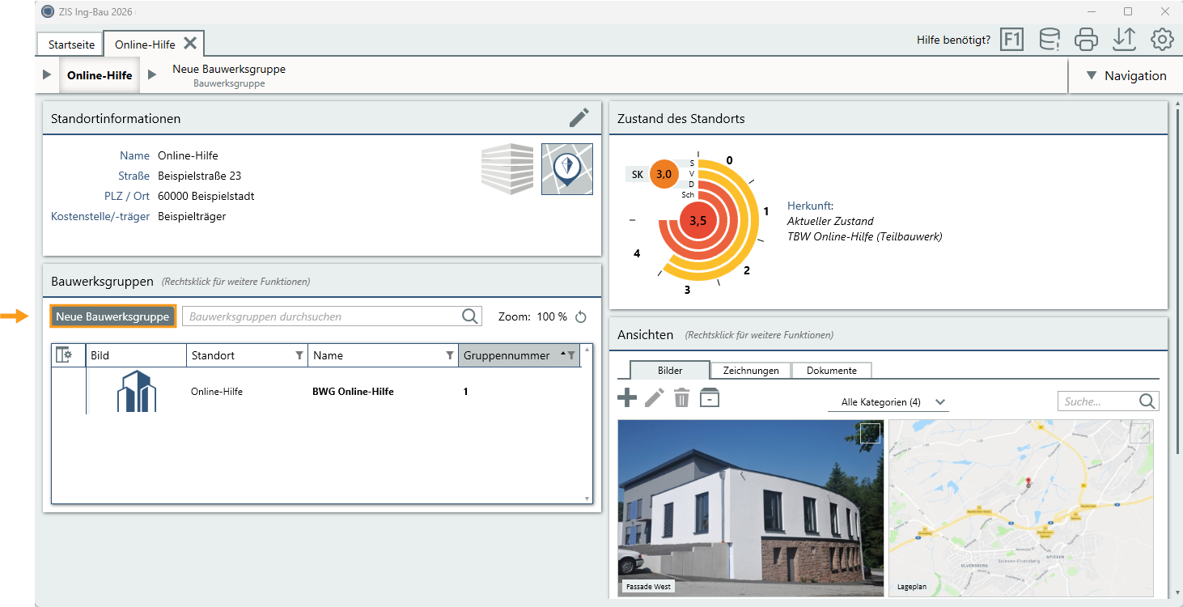Click the plus icon to add image
This screenshot has width=1183, height=607.
(627, 397)
